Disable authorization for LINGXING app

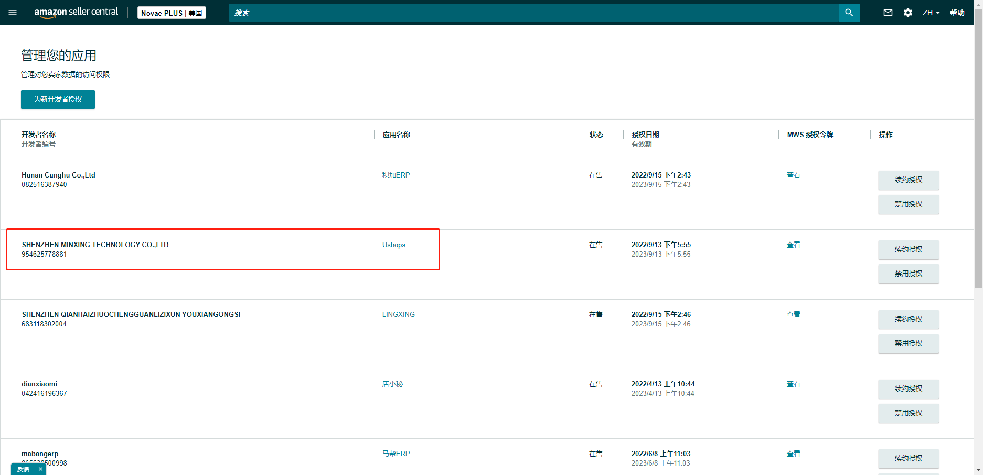click(x=908, y=344)
